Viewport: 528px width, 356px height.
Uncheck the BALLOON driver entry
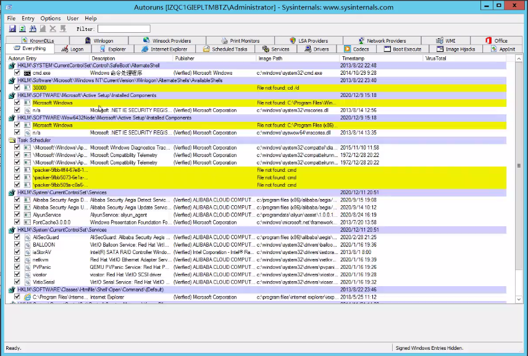17,244
